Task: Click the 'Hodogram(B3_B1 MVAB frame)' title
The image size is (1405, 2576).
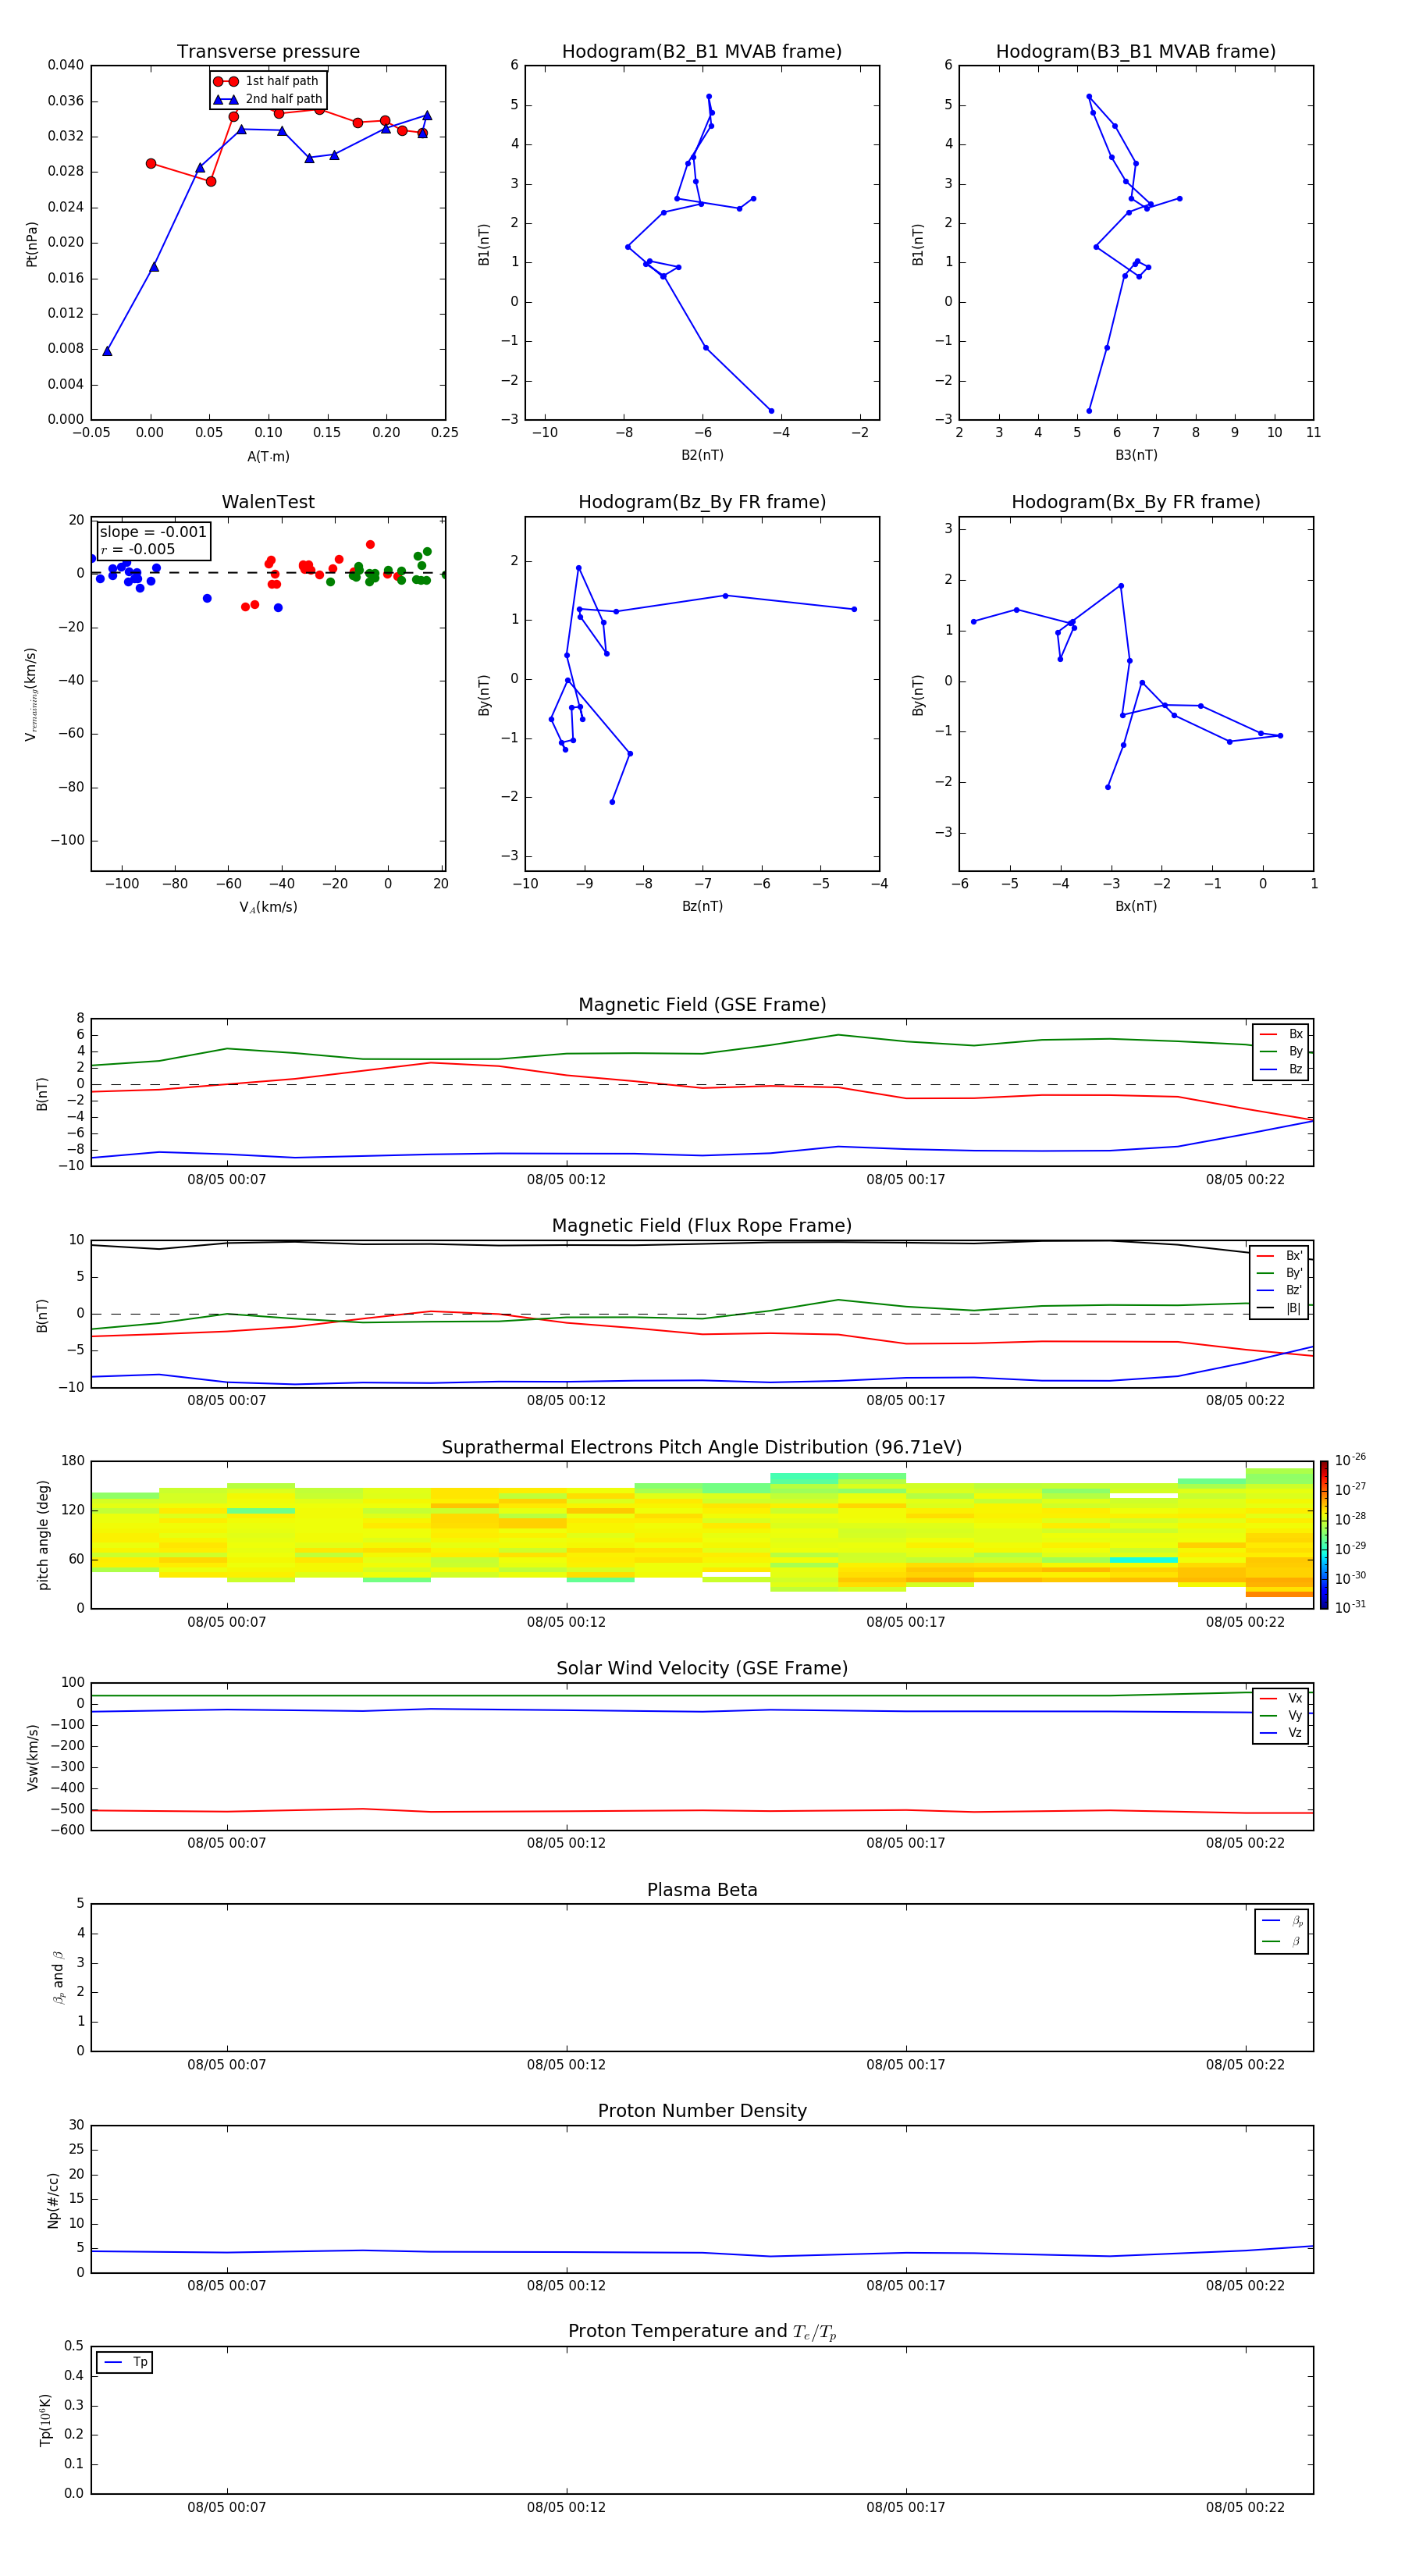Action: 1136,52
